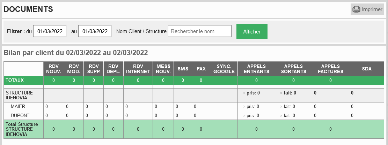The width and height of the screenshot is (388, 145).
Task: Focus the 'Rechercher le nom...' search box
Action: [200, 31]
